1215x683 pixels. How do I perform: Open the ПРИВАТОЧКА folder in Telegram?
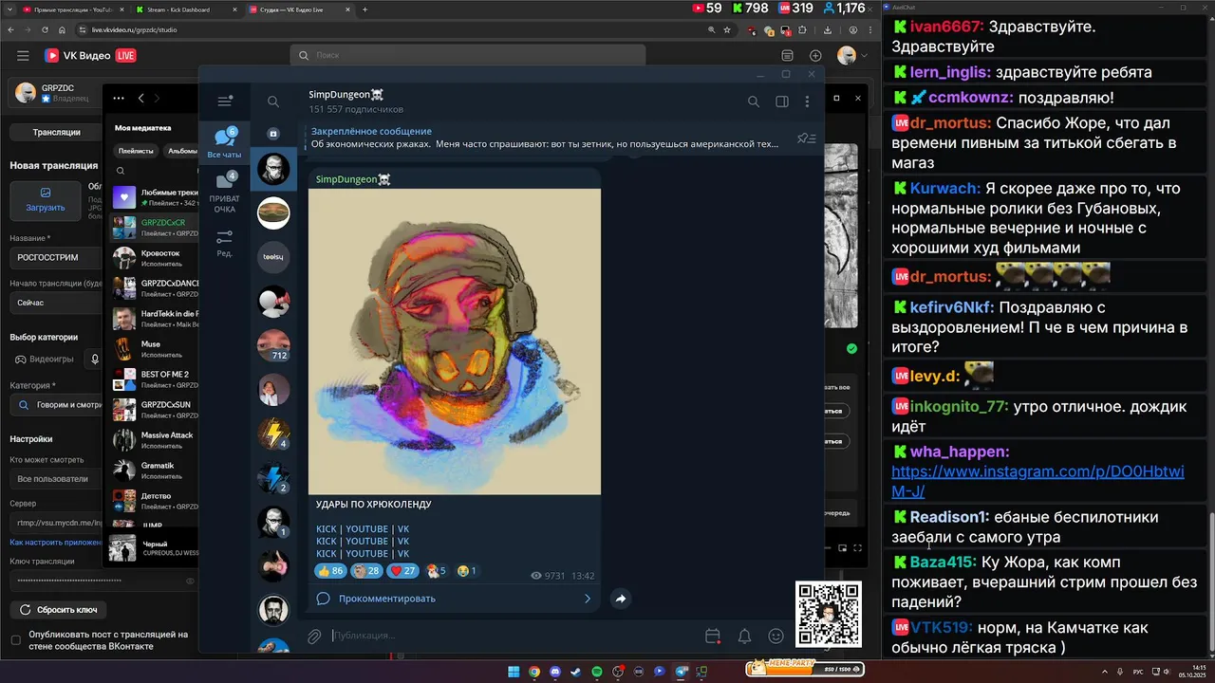tap(224, 193)
